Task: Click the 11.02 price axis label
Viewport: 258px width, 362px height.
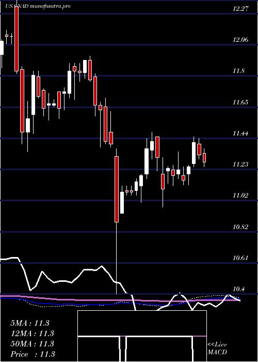Action: [241, 195]
